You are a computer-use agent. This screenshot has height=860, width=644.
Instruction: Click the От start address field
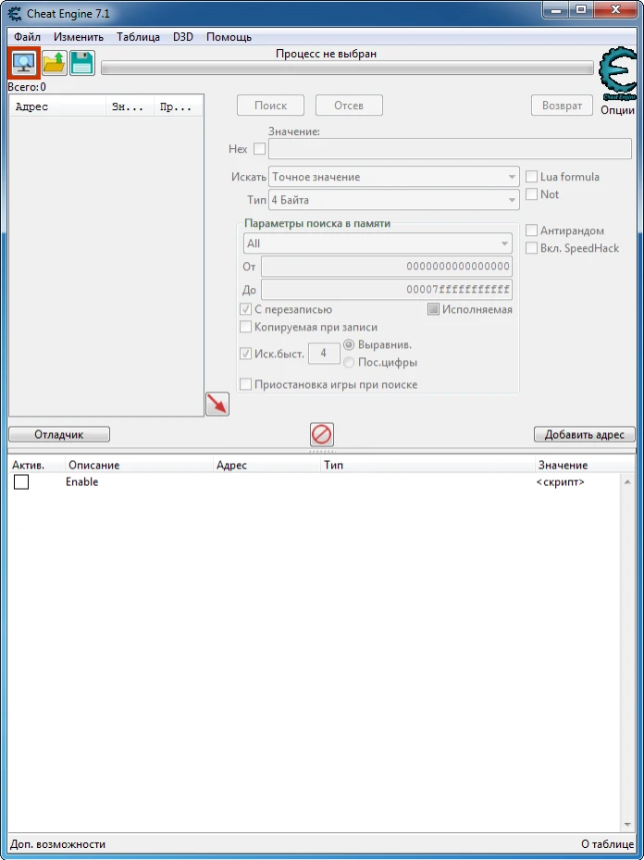pos(387,266)
